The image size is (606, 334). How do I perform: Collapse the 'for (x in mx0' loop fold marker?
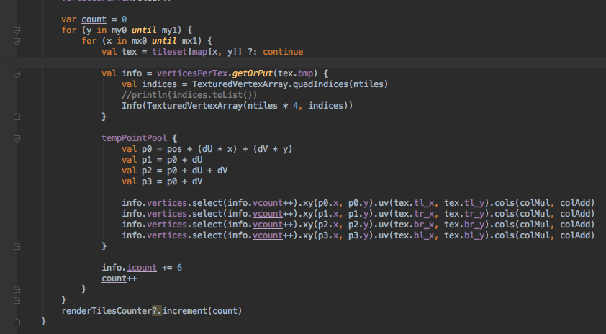click(x=17, y=41)
